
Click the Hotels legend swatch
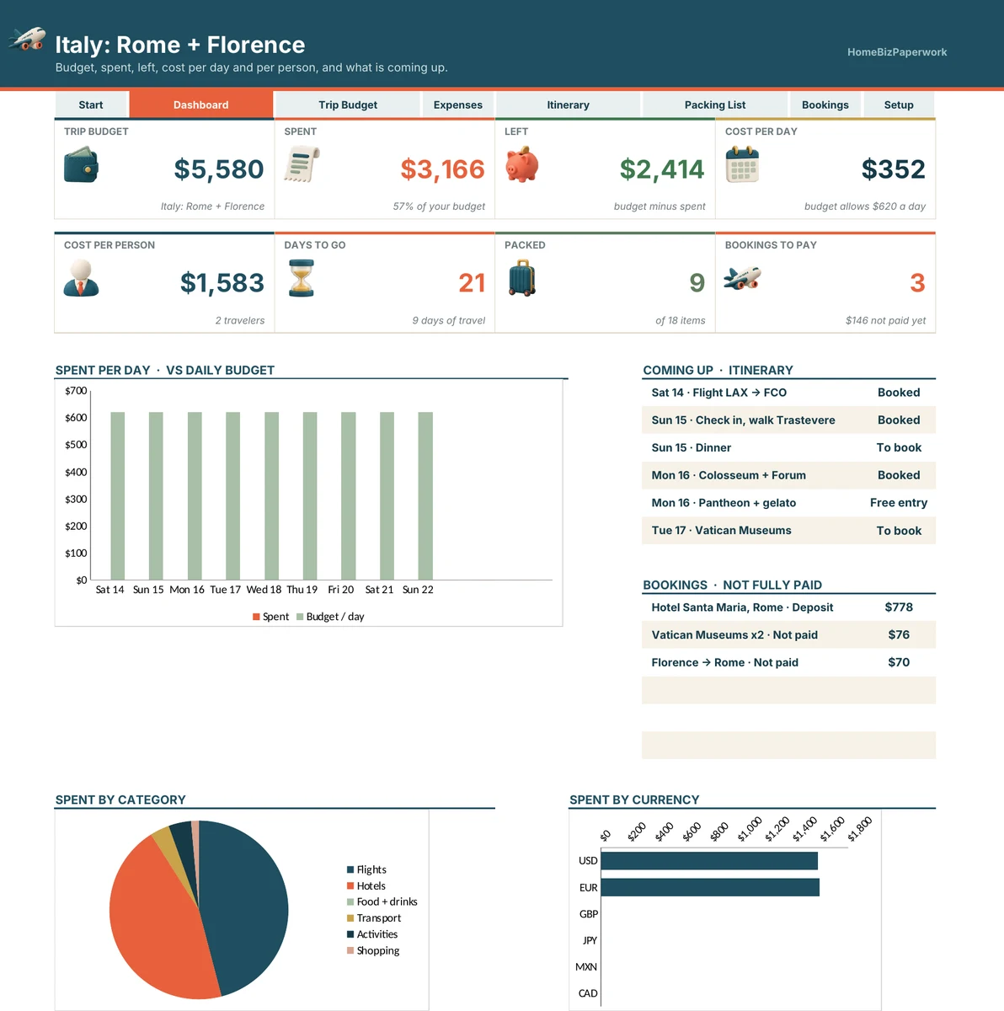[350, 885]
